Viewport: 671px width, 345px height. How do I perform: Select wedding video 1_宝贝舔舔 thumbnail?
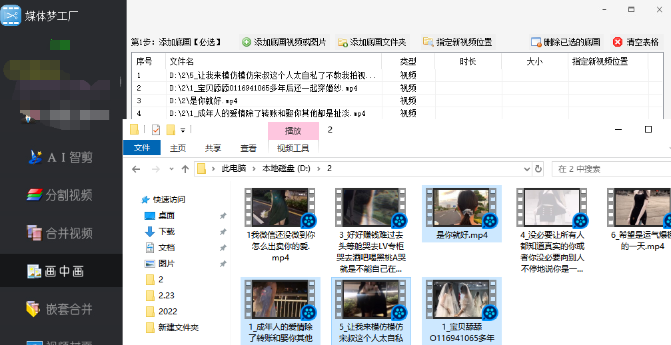coord(462,300)
